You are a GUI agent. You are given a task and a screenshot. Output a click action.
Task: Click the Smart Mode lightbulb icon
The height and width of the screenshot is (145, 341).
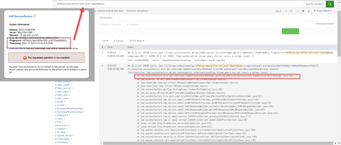click(x=315, y=11)
